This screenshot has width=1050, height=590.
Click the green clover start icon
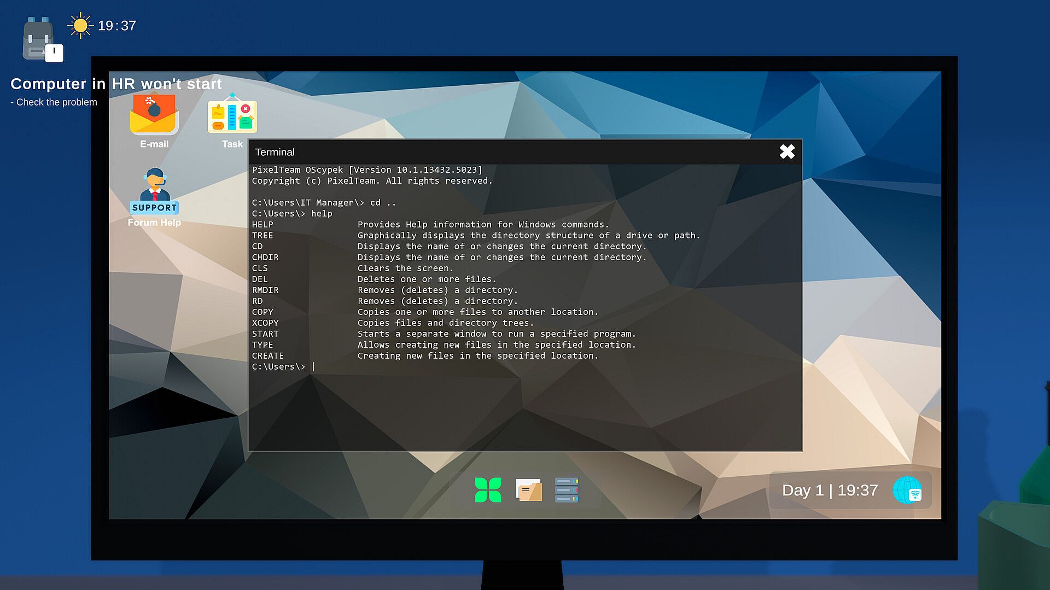click(488, 490)
